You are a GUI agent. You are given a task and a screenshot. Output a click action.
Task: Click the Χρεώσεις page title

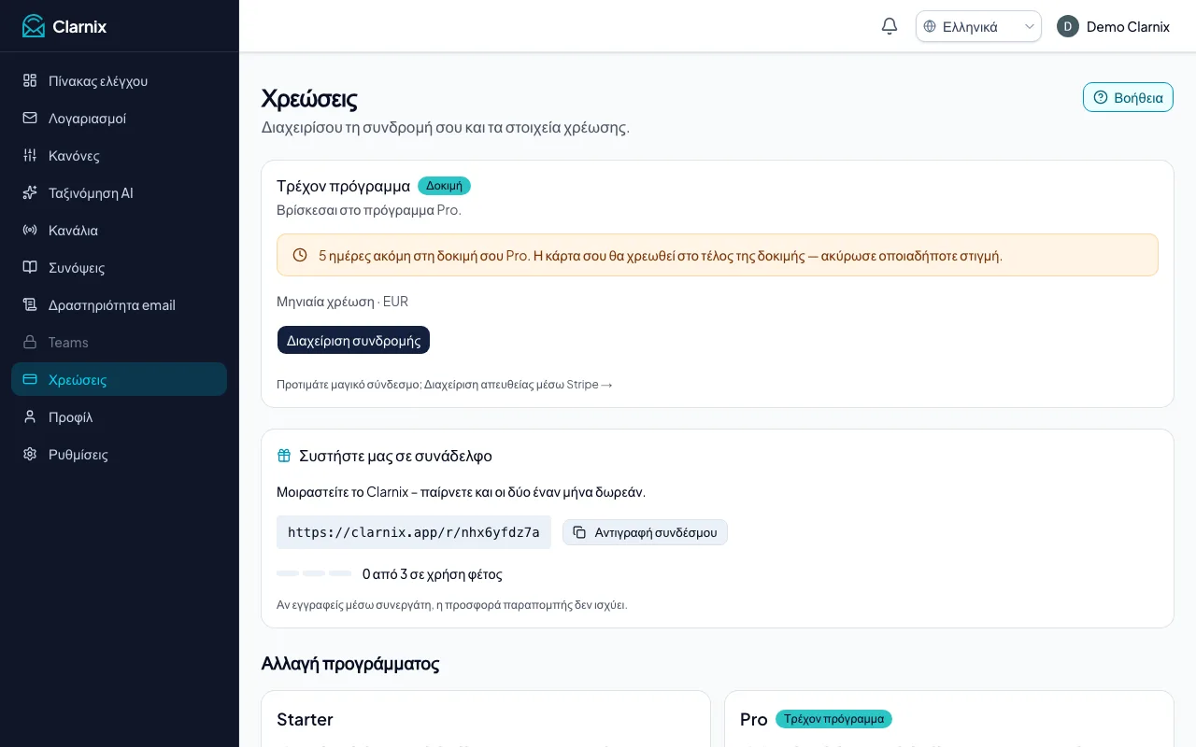309,98
